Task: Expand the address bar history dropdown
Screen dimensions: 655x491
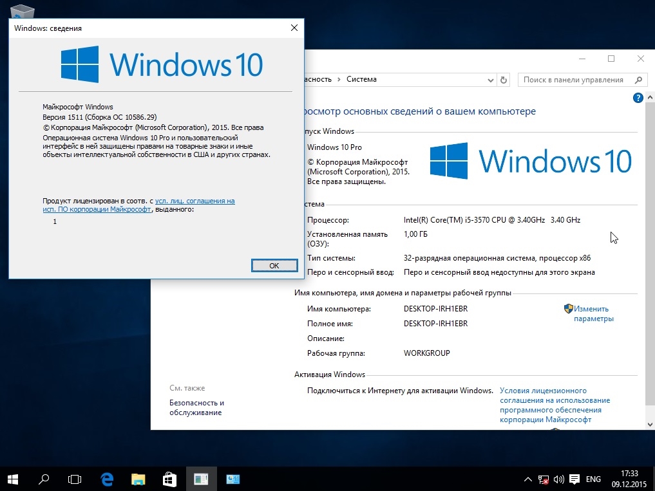Action: [490, 80]
